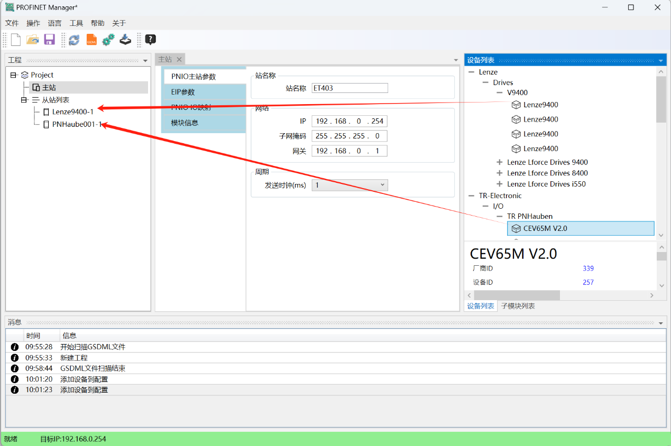Click the orange GSDML file icon

[x=91, y=40]
